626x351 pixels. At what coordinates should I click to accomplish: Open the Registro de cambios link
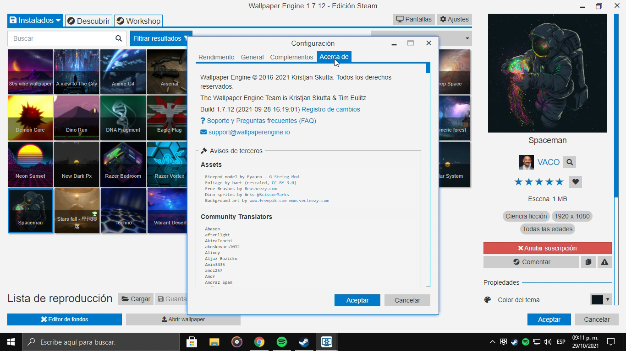[331, 109]
